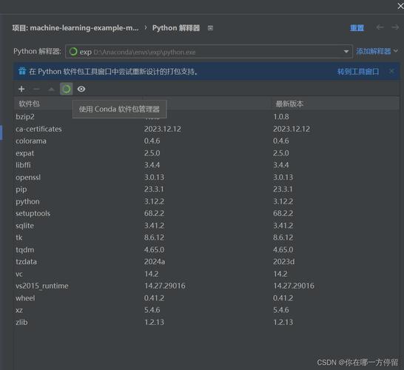This screenshot has width=404, height=370.
Task: Click latest version 14.27.29016 of vs2015_runtime
Action: tap(294, 286)
